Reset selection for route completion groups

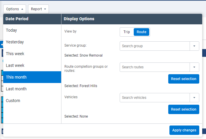click(183, 79)
